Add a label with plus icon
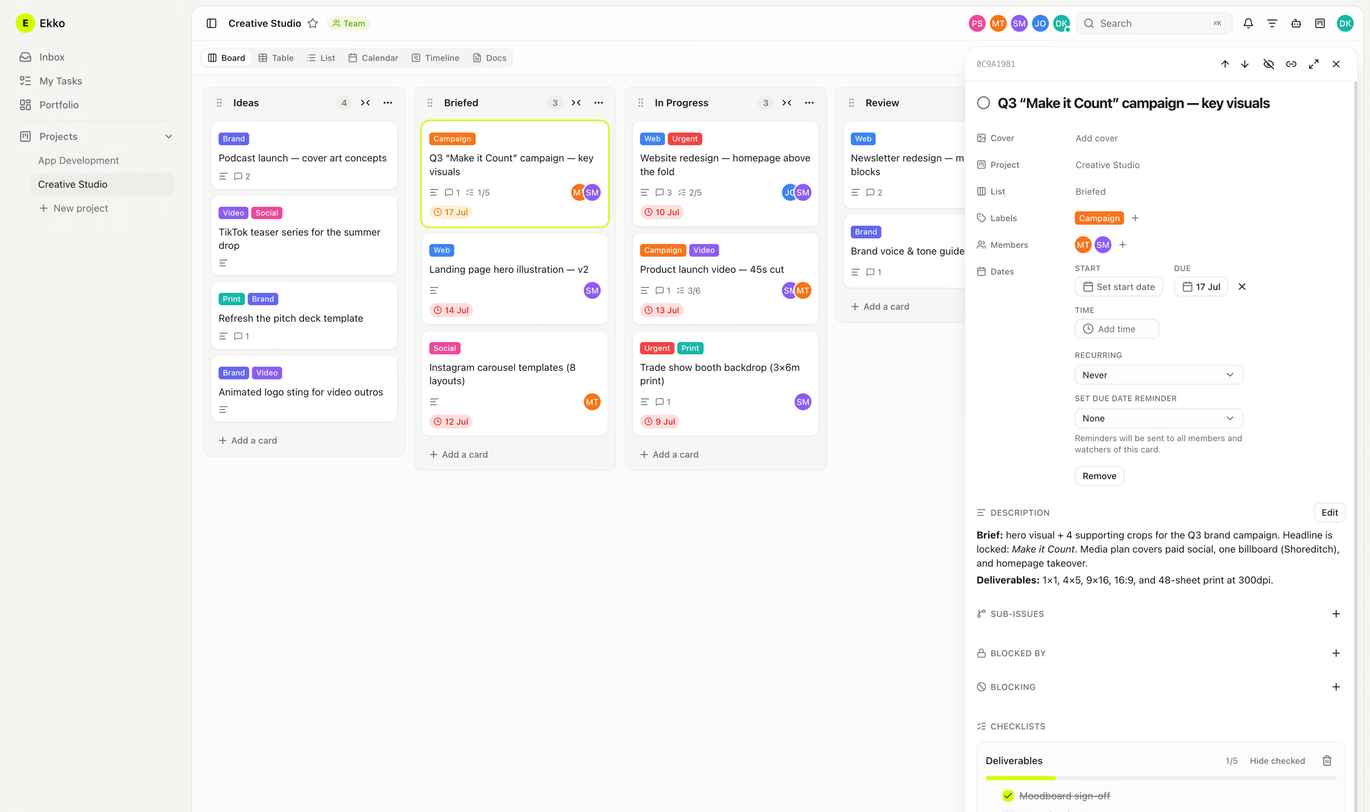Image resolution: width=1370 pixels, height=812 pixels. pos(1135,218)
